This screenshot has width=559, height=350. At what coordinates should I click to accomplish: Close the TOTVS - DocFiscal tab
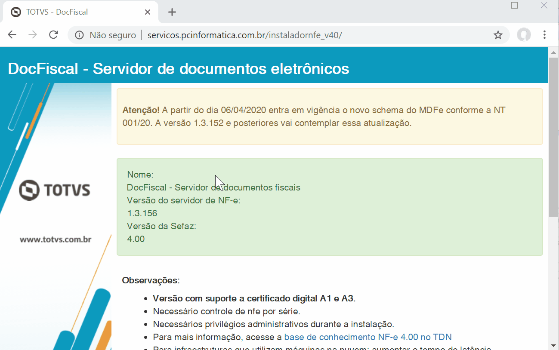click(x=148, y=12)
